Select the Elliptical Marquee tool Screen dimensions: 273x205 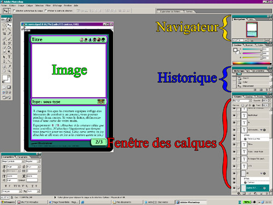pyautogui.click(x=4, y=25)
